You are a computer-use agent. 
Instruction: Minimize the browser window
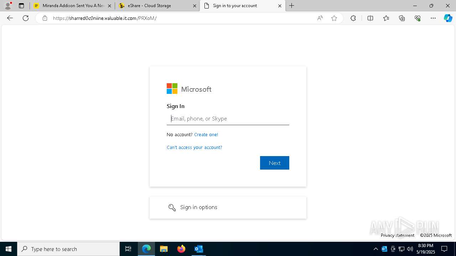coord(415,6)
